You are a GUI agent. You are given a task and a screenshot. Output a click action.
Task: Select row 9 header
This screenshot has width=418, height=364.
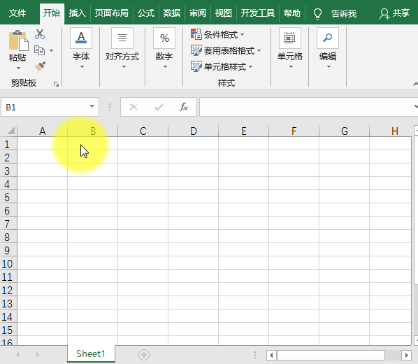8,251
